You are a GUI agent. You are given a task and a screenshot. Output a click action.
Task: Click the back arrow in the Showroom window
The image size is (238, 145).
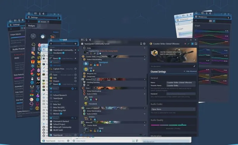[196, 21]
